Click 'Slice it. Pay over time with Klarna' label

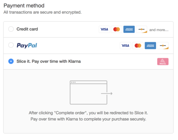pyautogui.click(x=49, y=61)
